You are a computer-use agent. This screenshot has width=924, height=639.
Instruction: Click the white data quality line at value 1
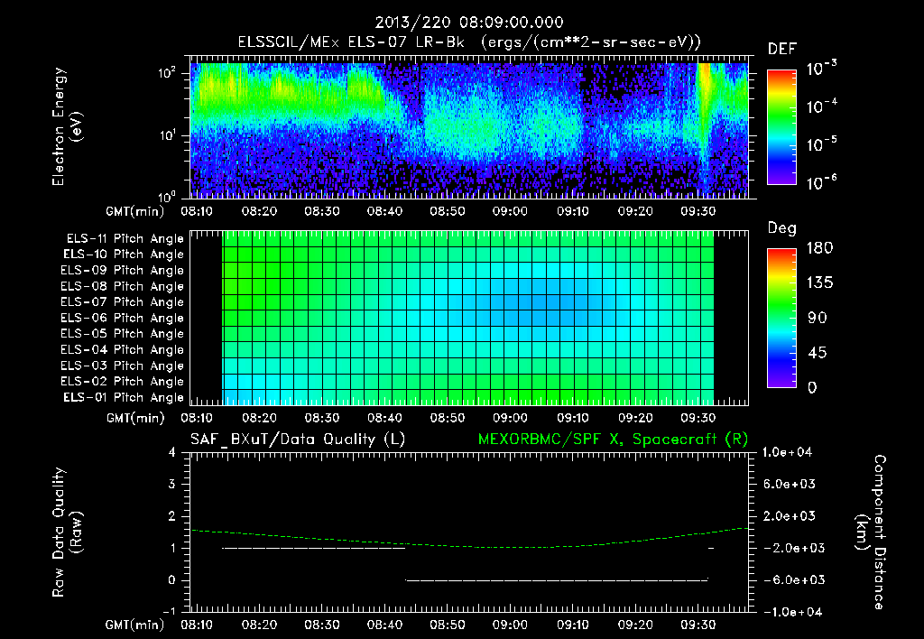(x=313, y=548)
